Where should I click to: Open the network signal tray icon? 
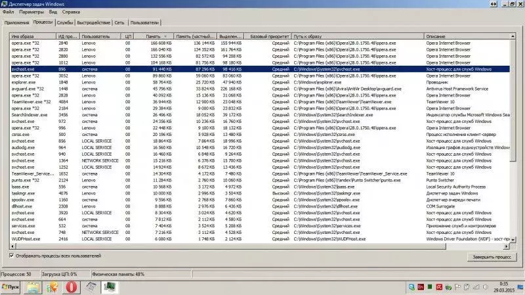(x=476, y=287)
